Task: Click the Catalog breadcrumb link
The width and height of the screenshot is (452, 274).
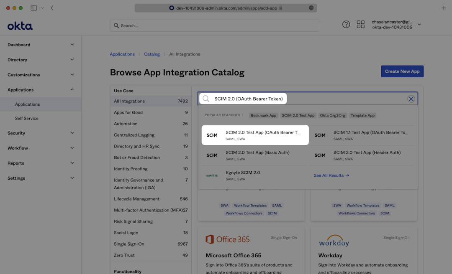Action: pos(152,54)
